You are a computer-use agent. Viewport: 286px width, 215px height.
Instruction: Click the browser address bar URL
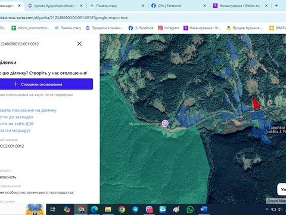click(64, 18)
